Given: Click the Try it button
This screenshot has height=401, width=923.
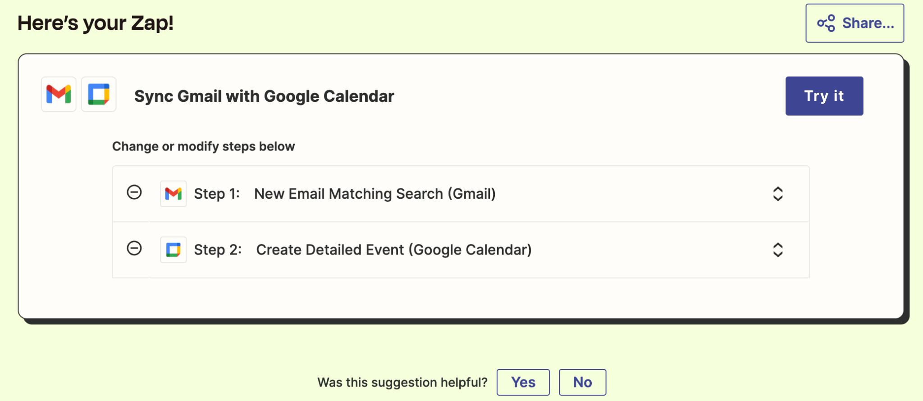Looking at the screenshot, I should point(824,96).
